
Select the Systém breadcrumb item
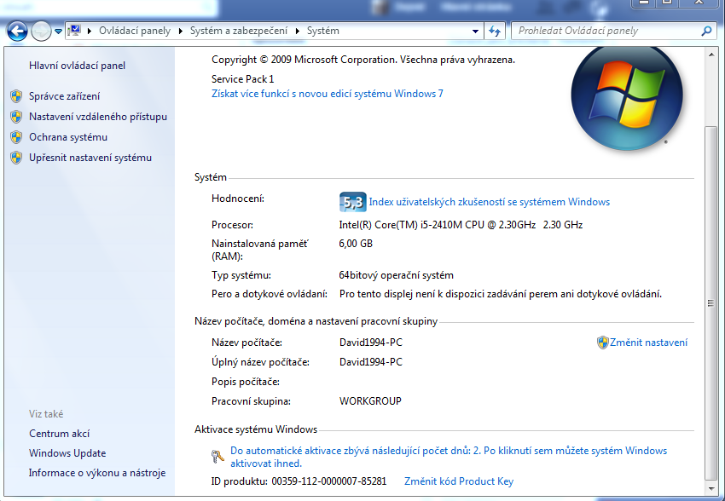(323, 31)
